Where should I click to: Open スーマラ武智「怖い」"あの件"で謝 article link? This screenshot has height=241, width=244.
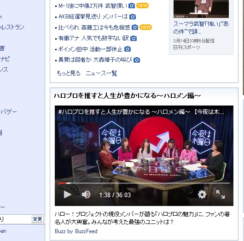pos(201,28)
